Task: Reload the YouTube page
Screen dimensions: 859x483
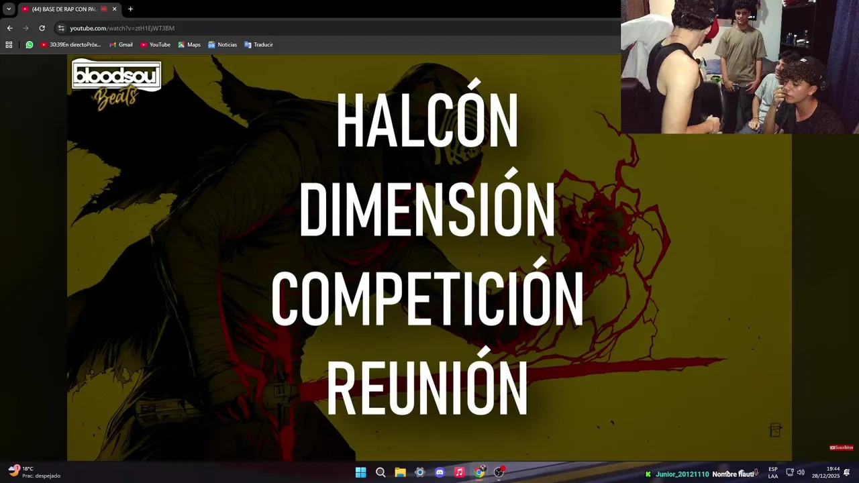Action: pyautogui.click(x=42, y=28)
